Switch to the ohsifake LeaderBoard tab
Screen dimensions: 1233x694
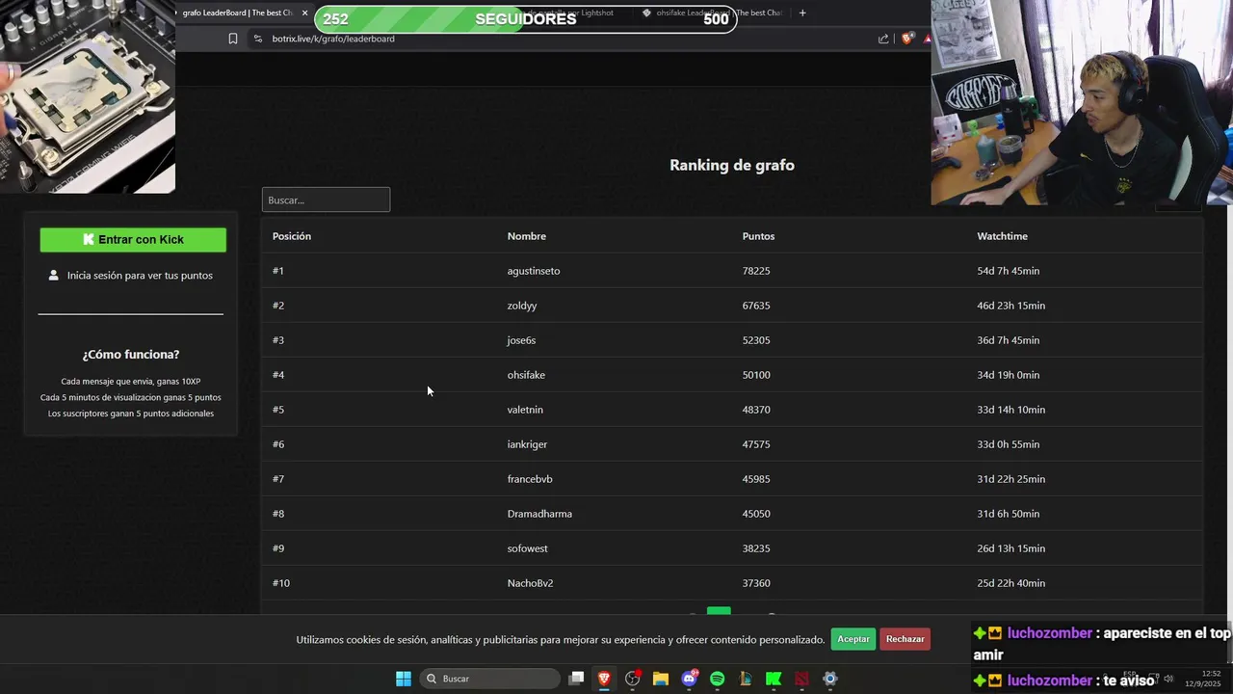[713, 13]
